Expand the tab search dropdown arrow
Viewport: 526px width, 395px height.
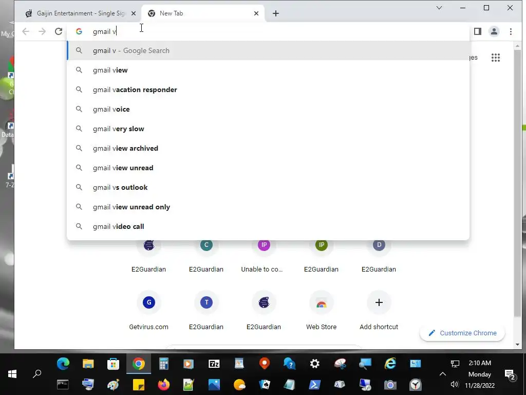[439, 8]
